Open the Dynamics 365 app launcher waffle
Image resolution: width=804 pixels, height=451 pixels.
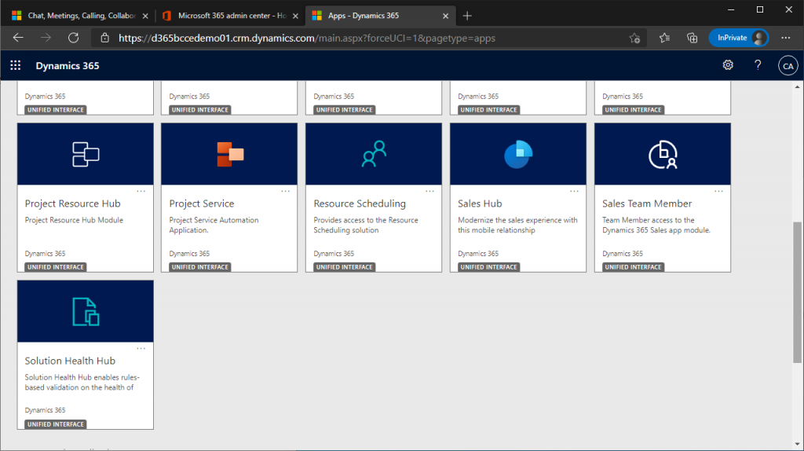(16, 65)
